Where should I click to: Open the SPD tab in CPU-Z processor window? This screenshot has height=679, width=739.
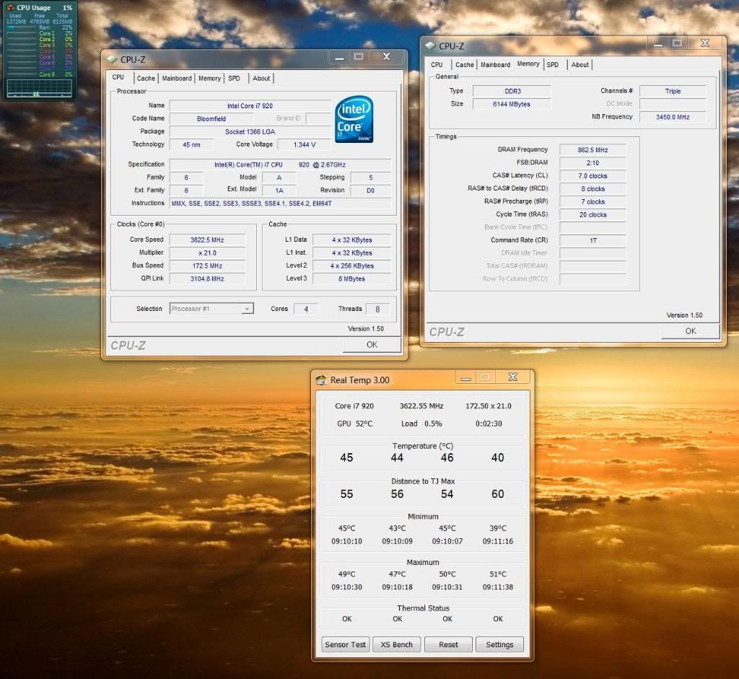(x=235, y=78)
